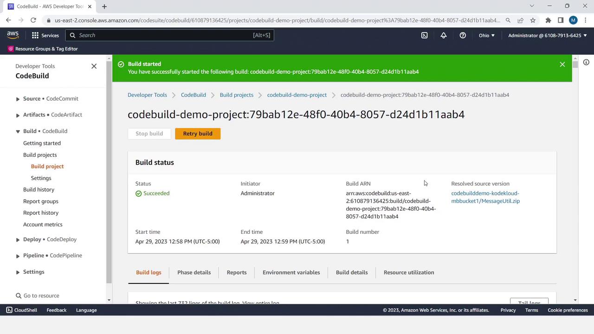The width and height of the screenshot is (594, 334).
Task: Close the CodeBuild browser tab
Action: click(x=90, y=6)
